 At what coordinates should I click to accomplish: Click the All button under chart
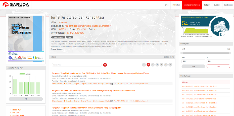(x=26, y=99)
